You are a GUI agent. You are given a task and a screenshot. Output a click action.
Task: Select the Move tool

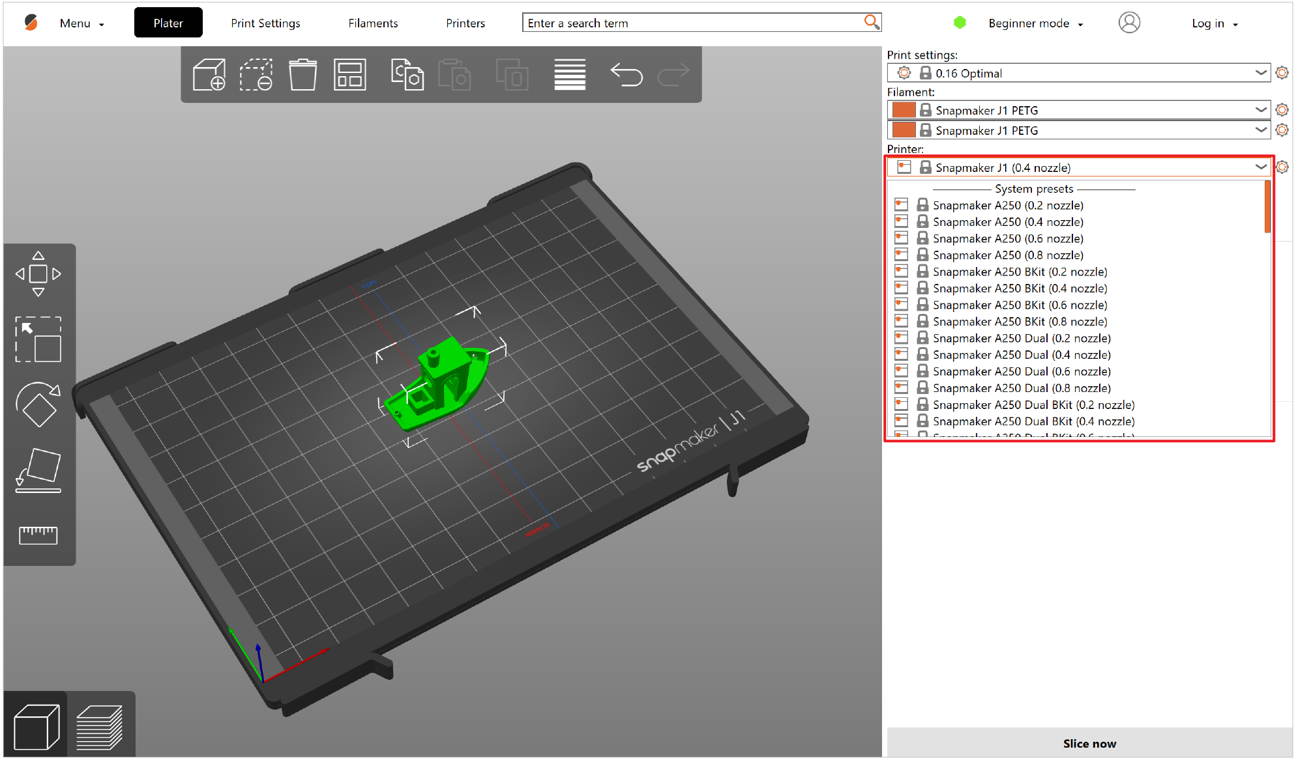point(38,274)
